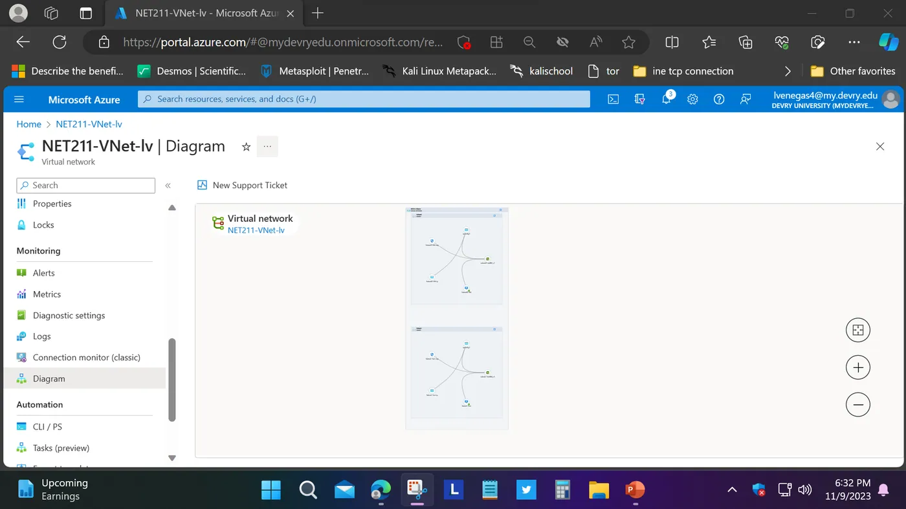Click Zoom to fit in diagram

[x=858, y=330]
